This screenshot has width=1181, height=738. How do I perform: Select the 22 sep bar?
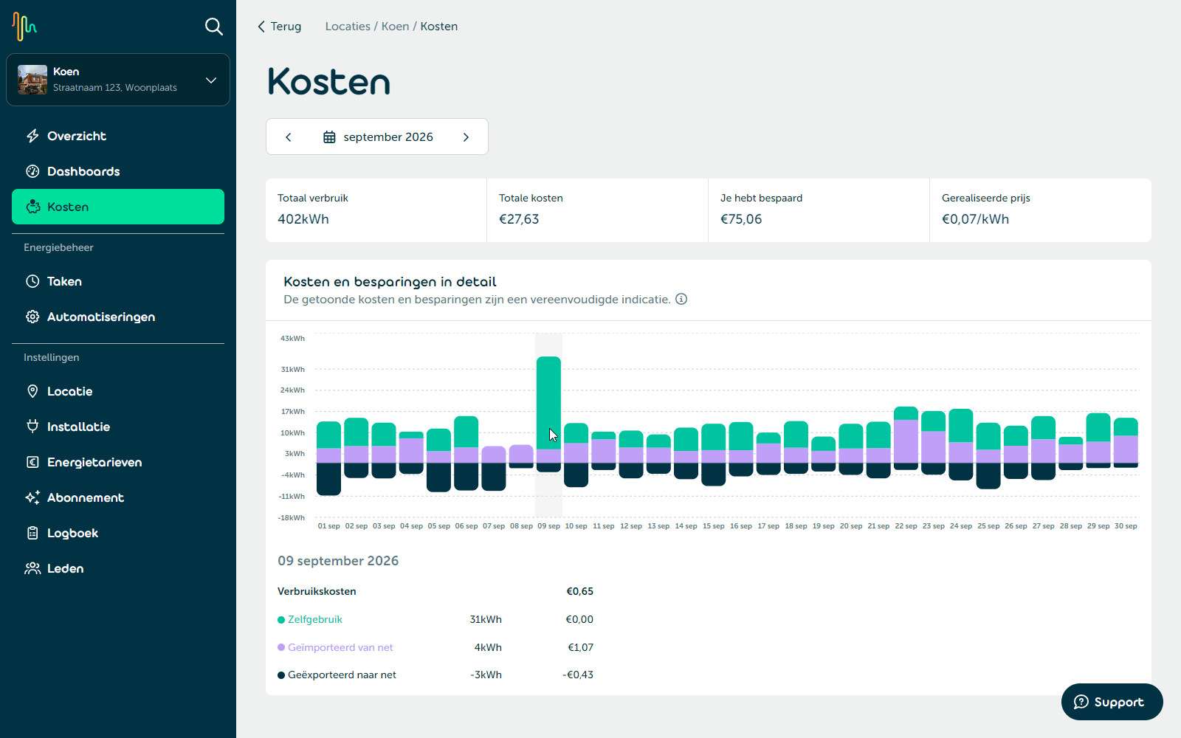(906, 438)
